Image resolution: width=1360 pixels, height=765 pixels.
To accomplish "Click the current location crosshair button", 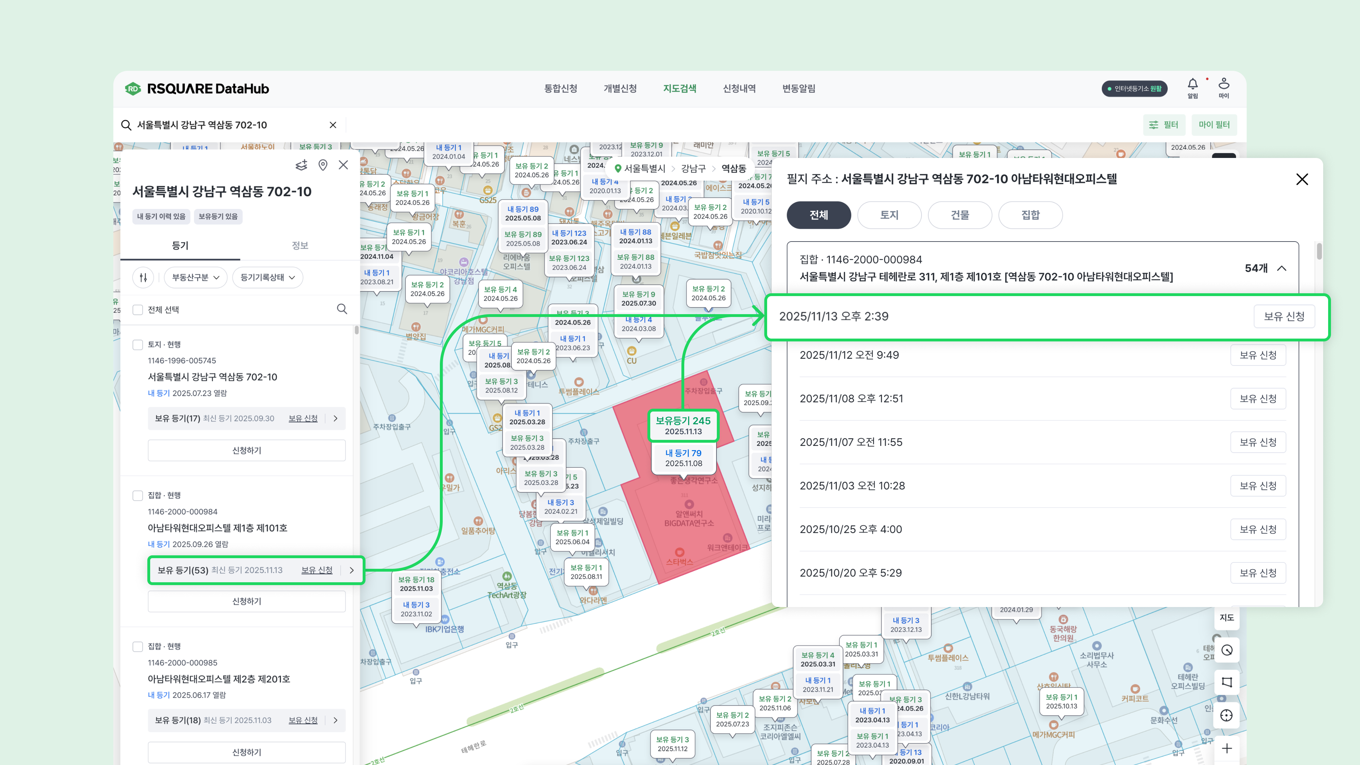I will coord(1226,715).
